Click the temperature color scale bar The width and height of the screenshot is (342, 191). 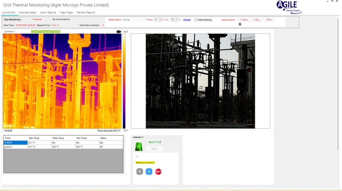coord(124,81)
